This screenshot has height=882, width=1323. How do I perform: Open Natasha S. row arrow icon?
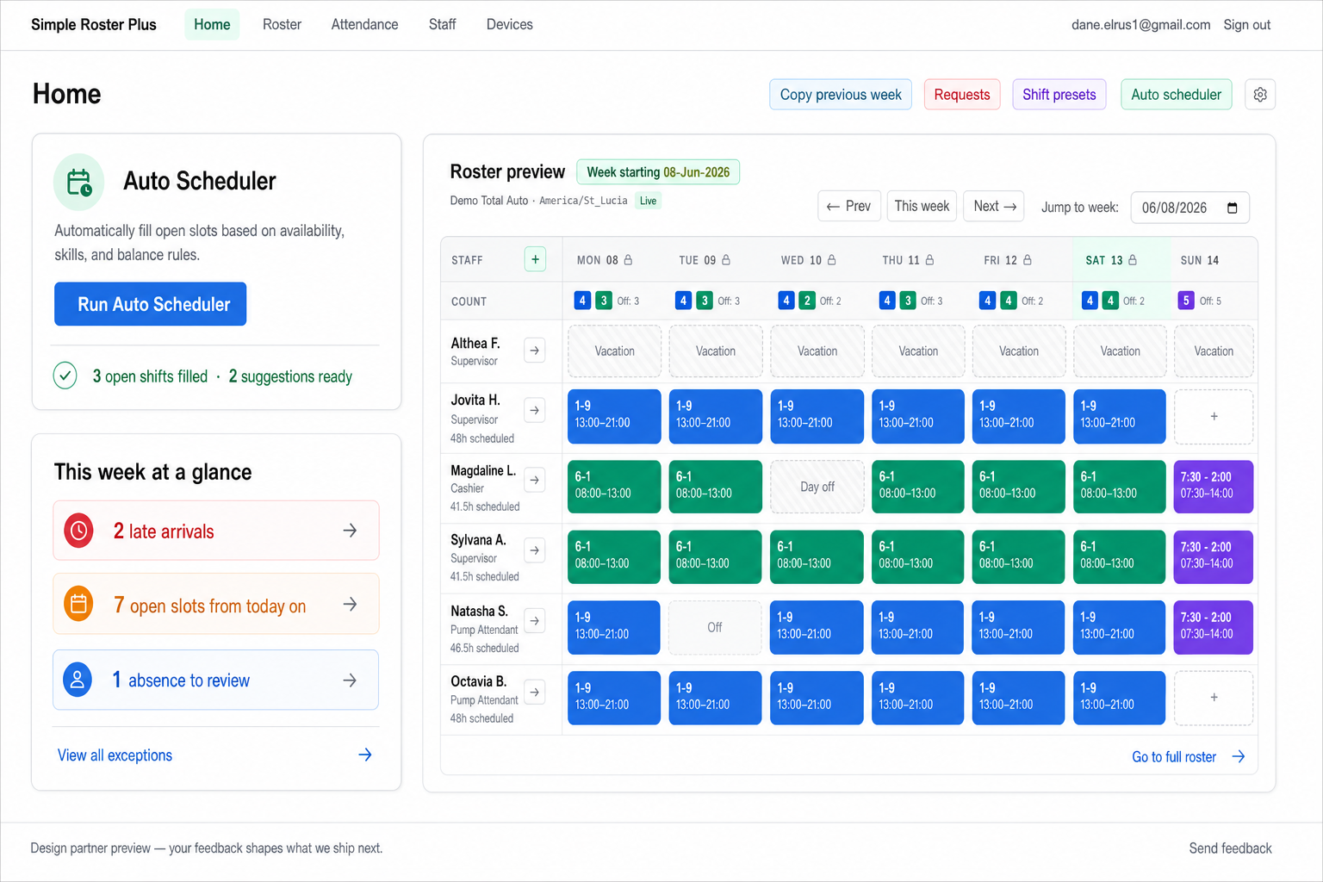click(535, 620)
